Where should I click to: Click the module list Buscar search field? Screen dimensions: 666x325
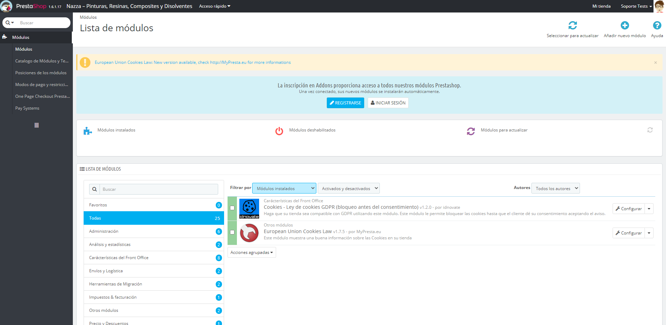coord(159,189)
